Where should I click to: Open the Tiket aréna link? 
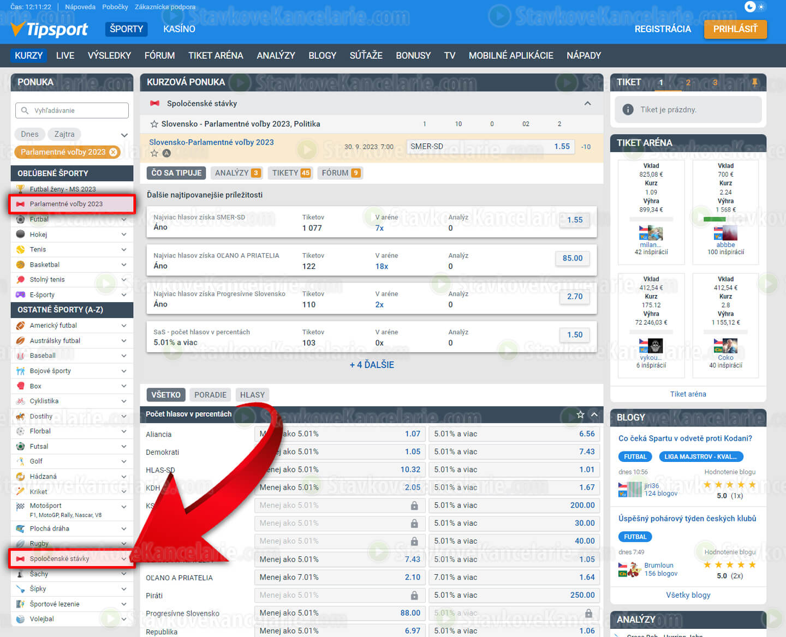coord(688,394)
